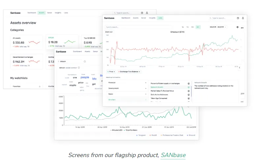Collapse side panel with left chevron in Labs window

[240, 68]
